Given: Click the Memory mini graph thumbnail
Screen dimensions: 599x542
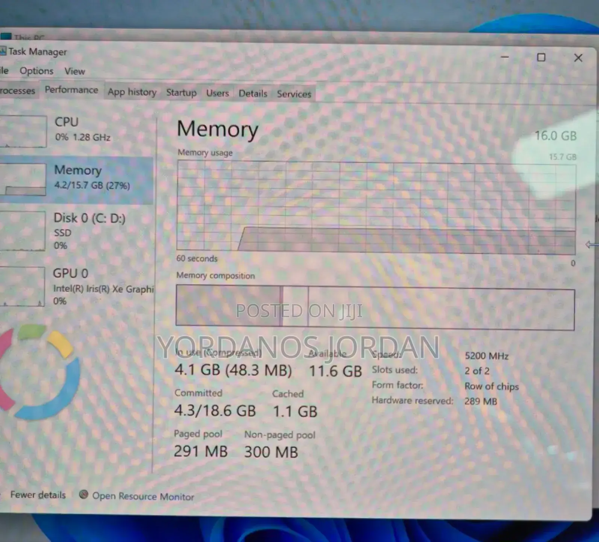Looking at the screenshot, I should [x=23, y=179].
